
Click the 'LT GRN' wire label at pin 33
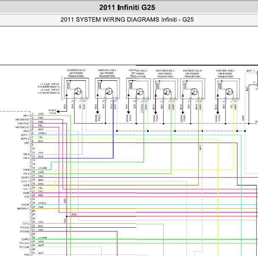[43, 238]
